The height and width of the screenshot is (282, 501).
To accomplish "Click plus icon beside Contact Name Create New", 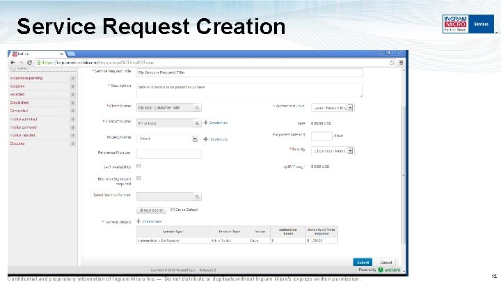I will (205, 123).
